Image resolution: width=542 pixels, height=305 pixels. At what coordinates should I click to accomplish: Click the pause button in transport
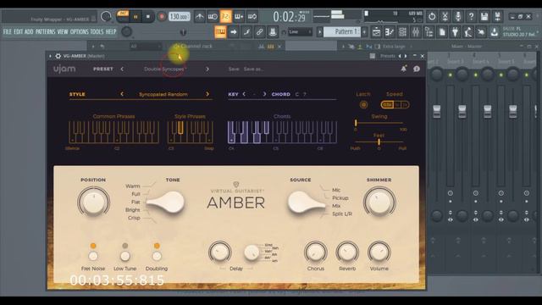(135, 16)
